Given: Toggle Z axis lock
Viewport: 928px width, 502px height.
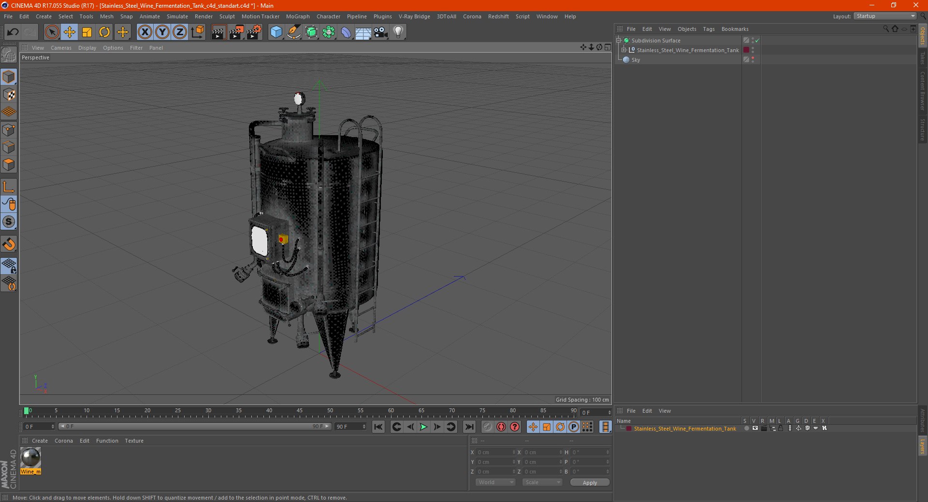Looking at the screenshot, I should click(x=179, y=32).
